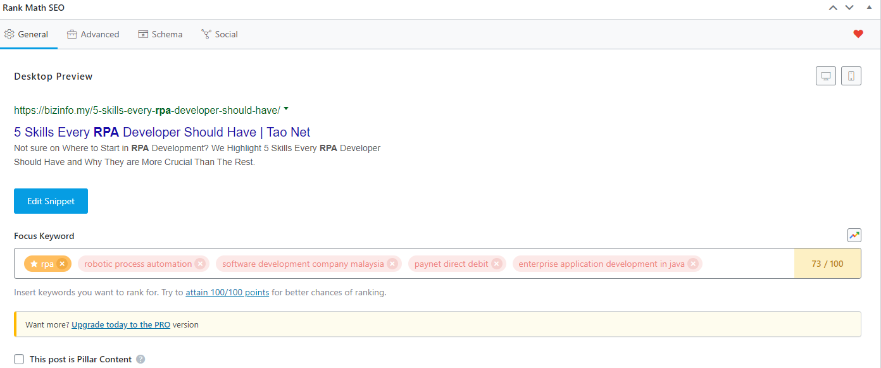Move Rank Math panel down arrow
Viewport: 881px width, 368px height.
coord(849,8)
